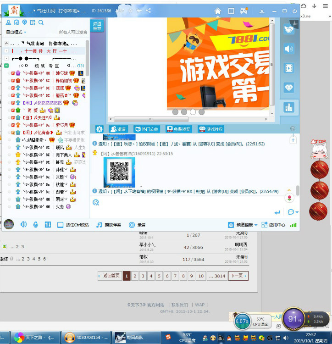Open the 天下之路 browser taskbar item
The image size is (332, 344).
click(x=35, y=338)
